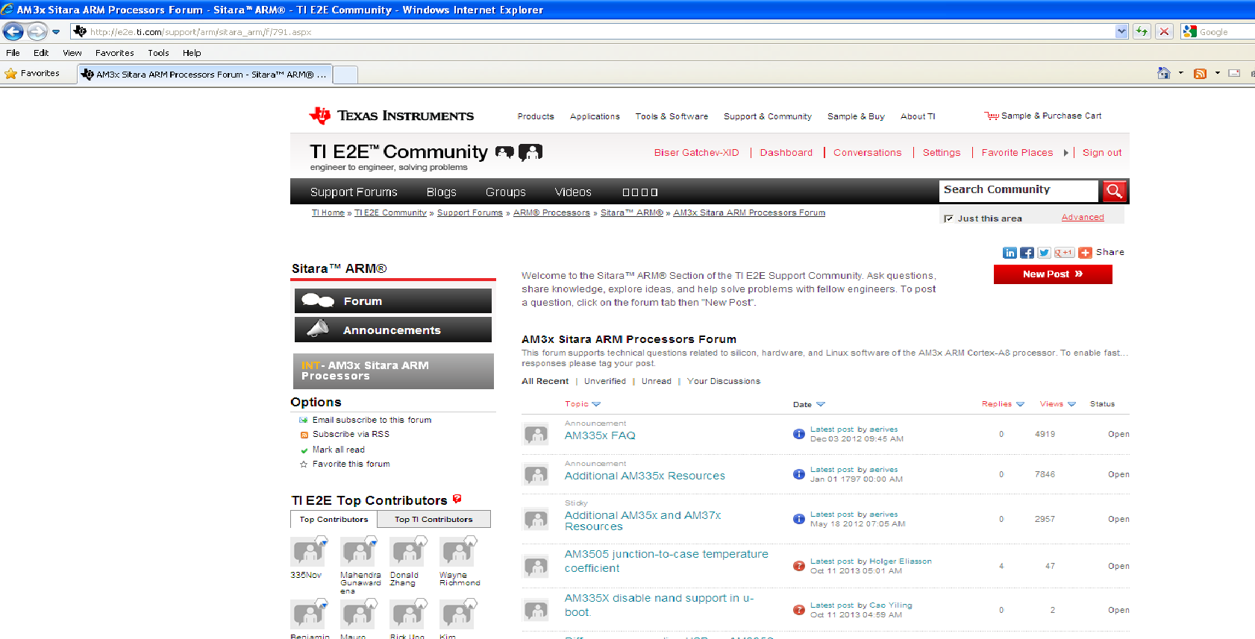The height and width of the screenshot is (639, 1255).
Task: Open the orange plus Share icon
Action: [1085, 253]
